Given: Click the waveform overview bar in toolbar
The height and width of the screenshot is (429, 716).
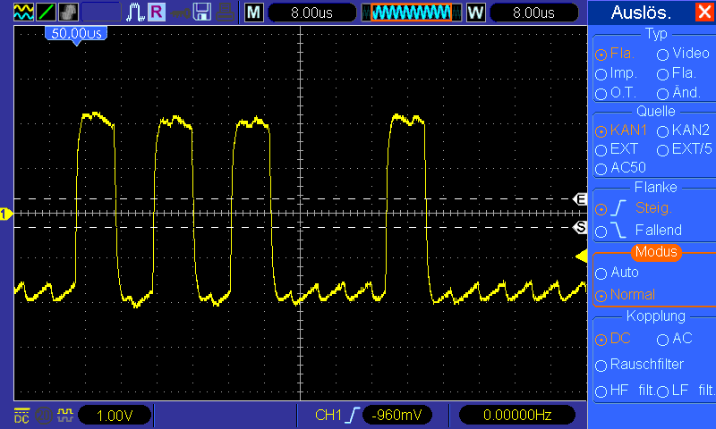Looking at the screenshot, I should pos(412,13).
